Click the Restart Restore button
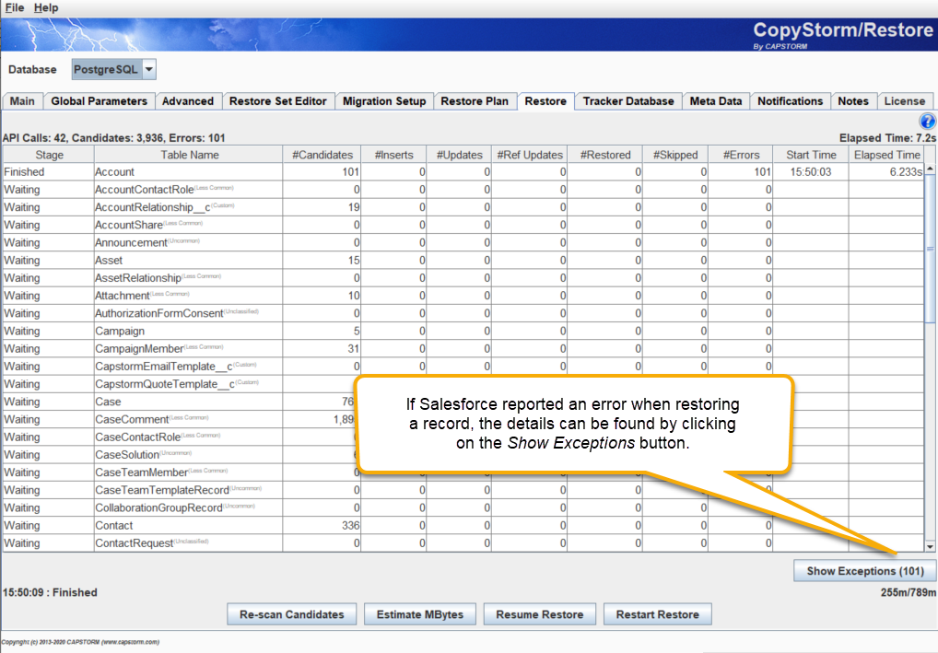 coord(657,613)
